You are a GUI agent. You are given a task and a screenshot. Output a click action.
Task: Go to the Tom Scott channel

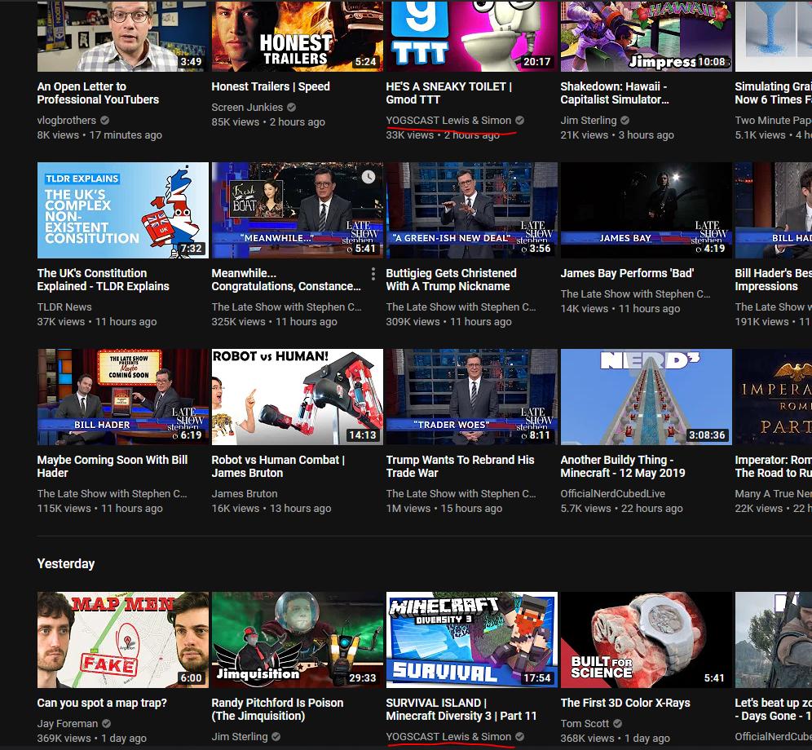[x=585, y=724]
